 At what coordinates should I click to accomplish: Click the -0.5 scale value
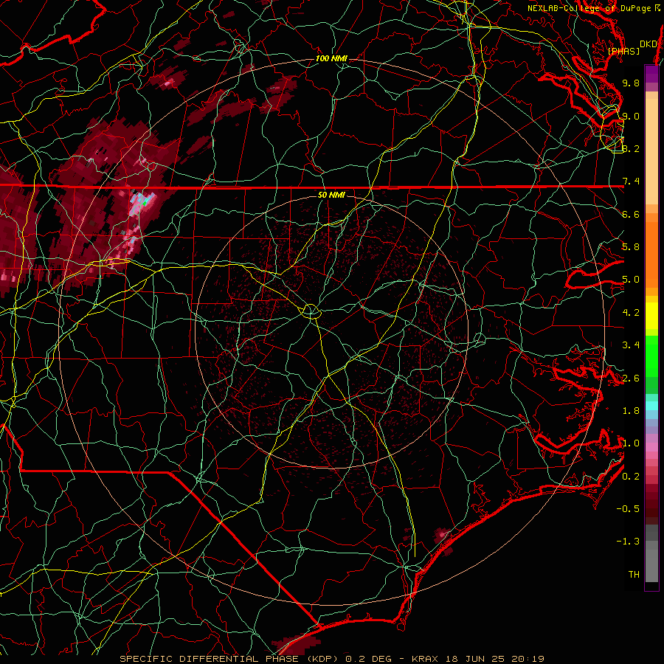click(628, 509)
